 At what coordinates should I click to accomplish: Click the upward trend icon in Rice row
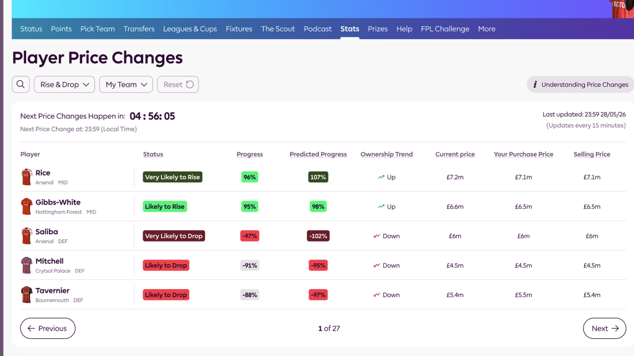pos(381,177)
